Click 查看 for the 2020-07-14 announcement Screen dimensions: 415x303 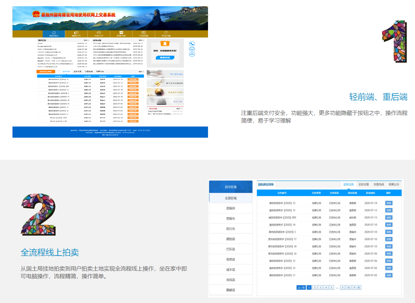tap(389, 203)
